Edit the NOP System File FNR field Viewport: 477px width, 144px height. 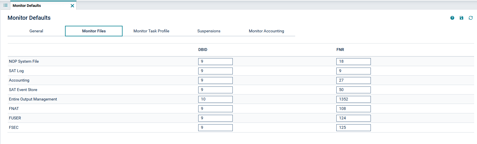[x=354, y=61]
